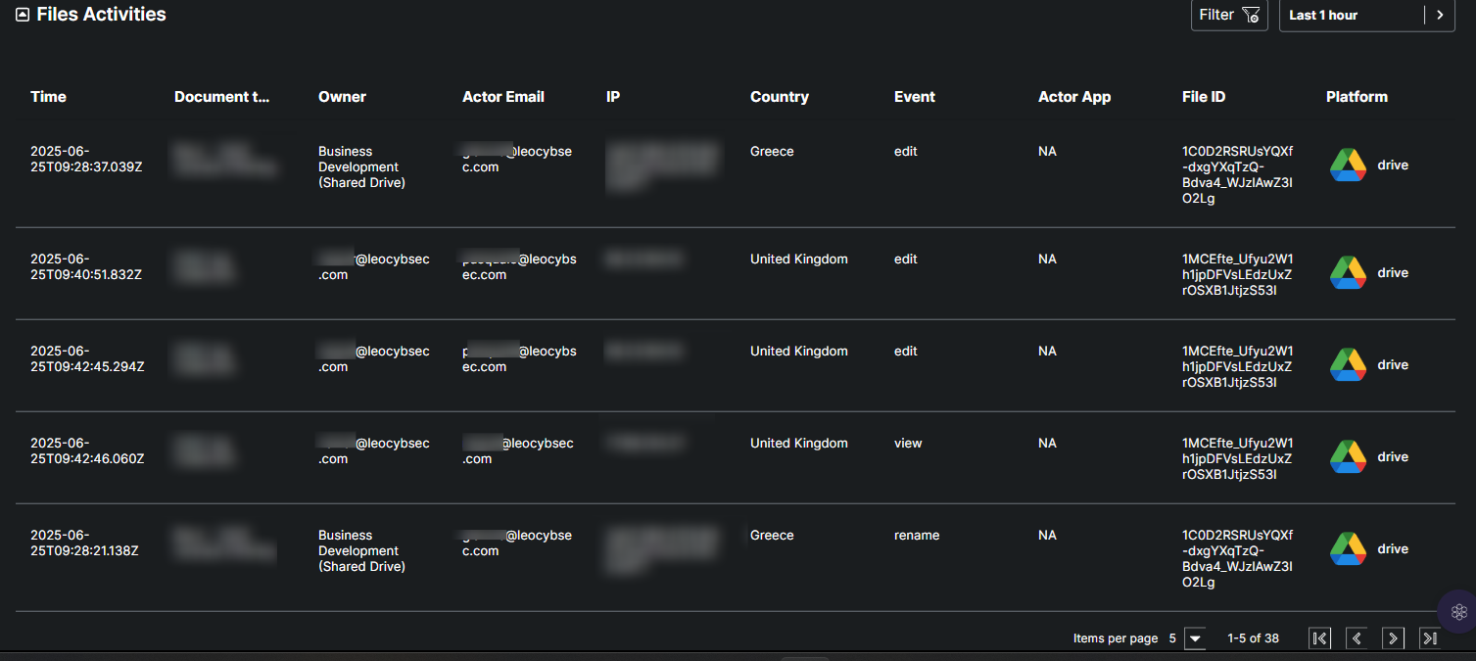1476x661 pixels.
Task: Click the Google Drive icon in first row
Action: [1348, 165]
